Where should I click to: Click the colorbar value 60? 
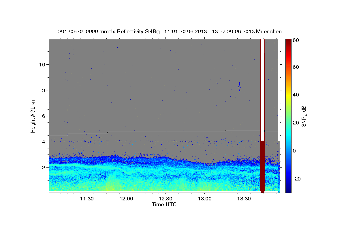click(296, 67)
